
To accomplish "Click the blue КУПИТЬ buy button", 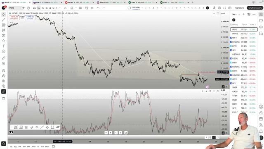I will pyautogui.click(x=30, y=17).
